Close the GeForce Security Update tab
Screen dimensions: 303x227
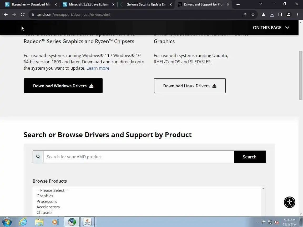(171, 4)
